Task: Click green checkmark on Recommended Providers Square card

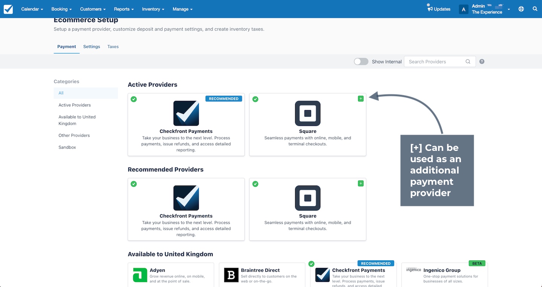Action: (x=255, y=184)
